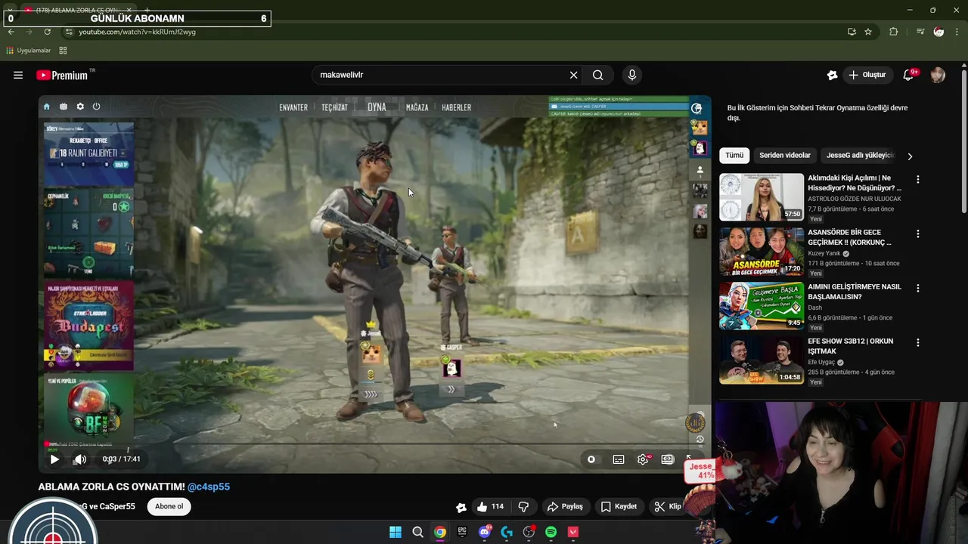Open the YouTube account avatar menu
The image size is (968, 544).
coord(938,75)
